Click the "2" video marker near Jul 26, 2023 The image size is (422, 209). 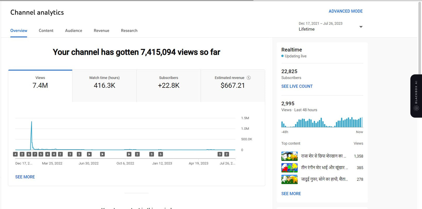[226, 154]
